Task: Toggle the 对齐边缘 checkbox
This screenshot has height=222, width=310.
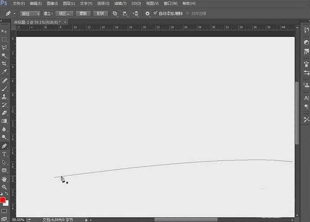Action: (187, 13)
